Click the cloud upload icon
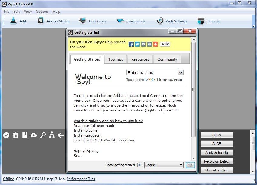Screen dimensions: 257x185 [x=34, y=135]
